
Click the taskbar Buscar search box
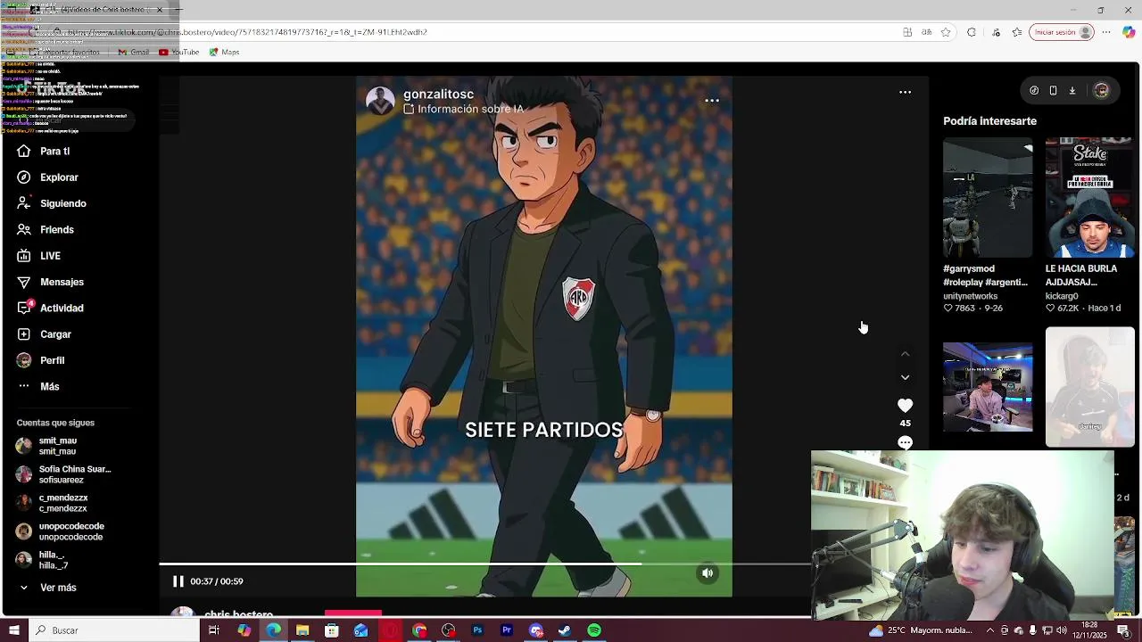coord(114,630)
